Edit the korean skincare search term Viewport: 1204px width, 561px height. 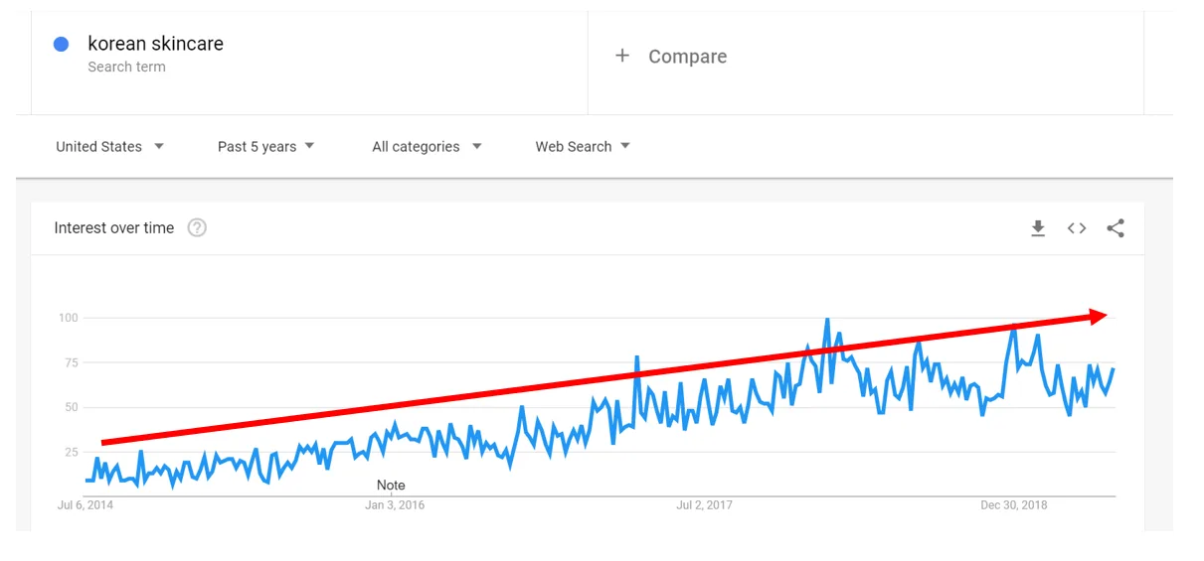pyautogui.click(x=155, y=44)
